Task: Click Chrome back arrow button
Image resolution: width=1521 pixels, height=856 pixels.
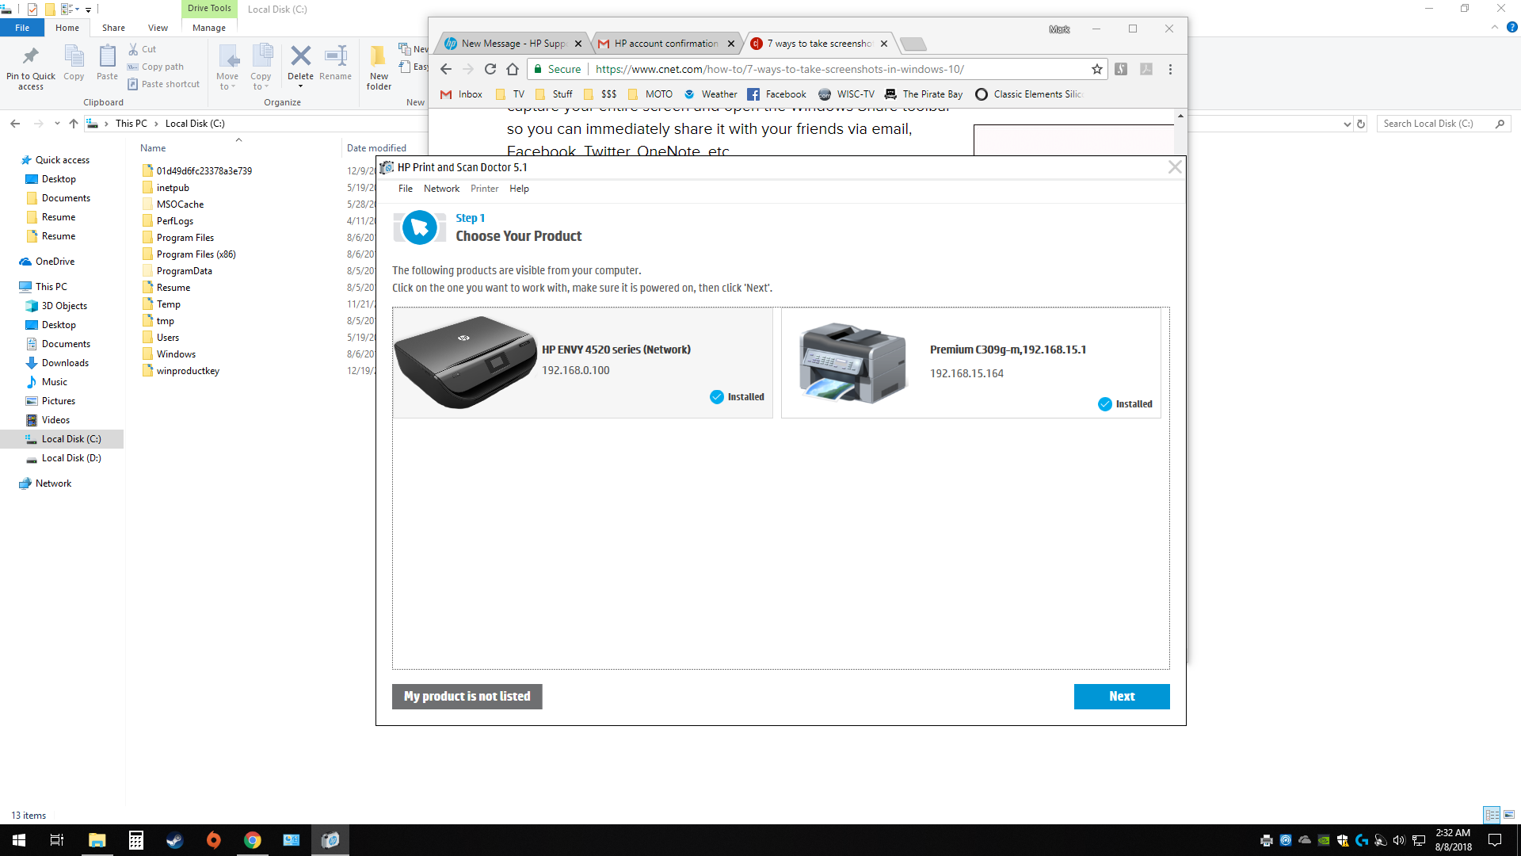Action: click(446, 69)
